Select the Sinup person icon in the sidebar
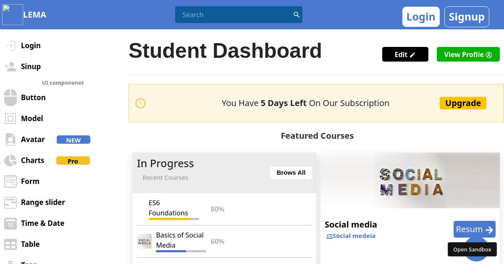Image resolution: width=504 pixels, height=264 pixels. (x=10, y=66)
